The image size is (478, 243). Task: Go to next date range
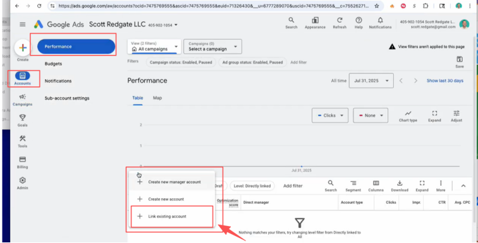[x=415, y=81]
